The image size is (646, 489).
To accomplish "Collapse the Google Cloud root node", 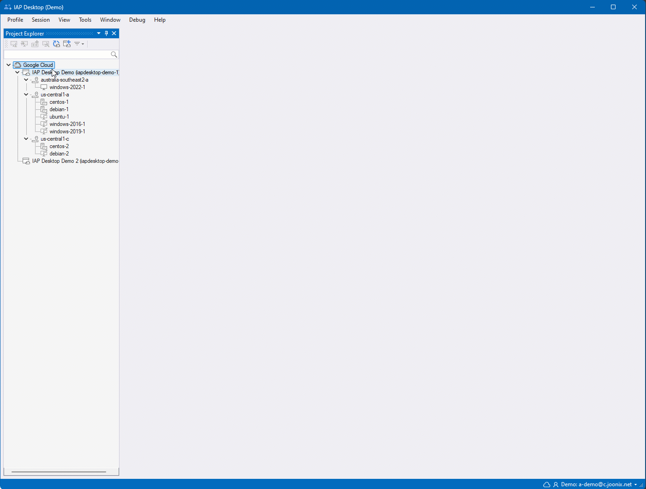I will tap(9, 65).
